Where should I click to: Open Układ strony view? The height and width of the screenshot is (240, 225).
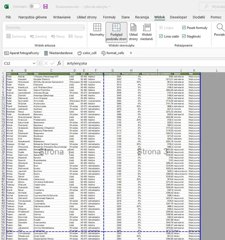134,31
